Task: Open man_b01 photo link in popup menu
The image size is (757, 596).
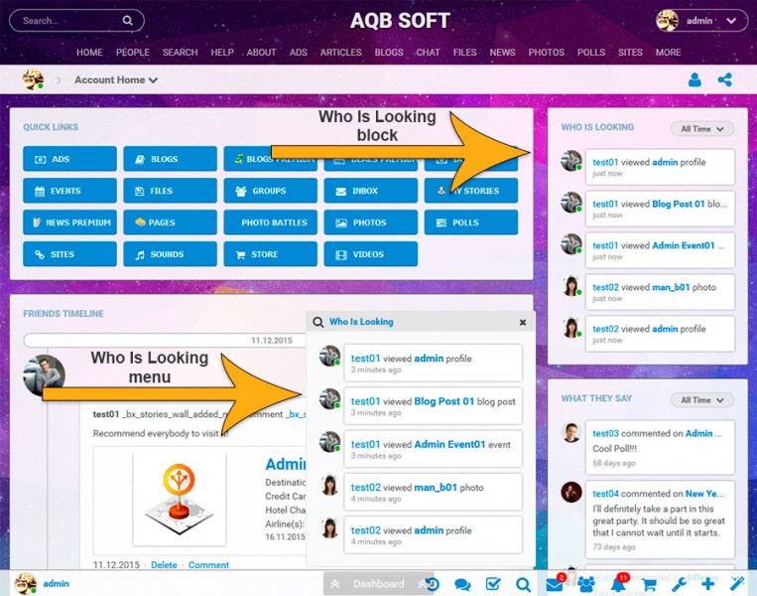Action: (x=436, y=488)
